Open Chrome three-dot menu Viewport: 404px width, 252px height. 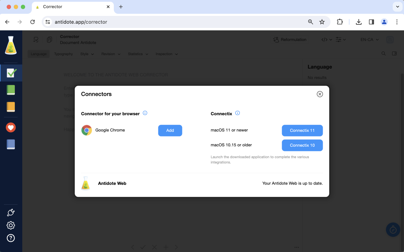point(397,22)
